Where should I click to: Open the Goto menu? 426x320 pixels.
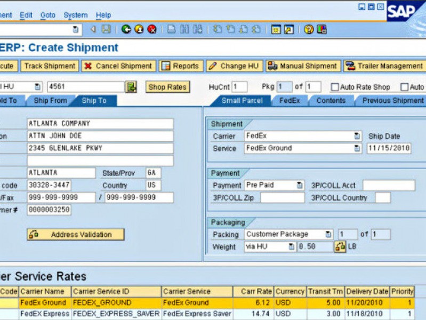pos(48,15)
